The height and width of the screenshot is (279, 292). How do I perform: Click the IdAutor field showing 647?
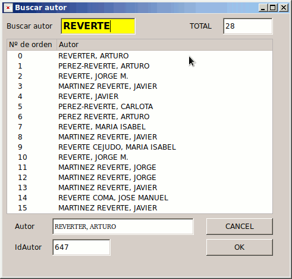81,247
